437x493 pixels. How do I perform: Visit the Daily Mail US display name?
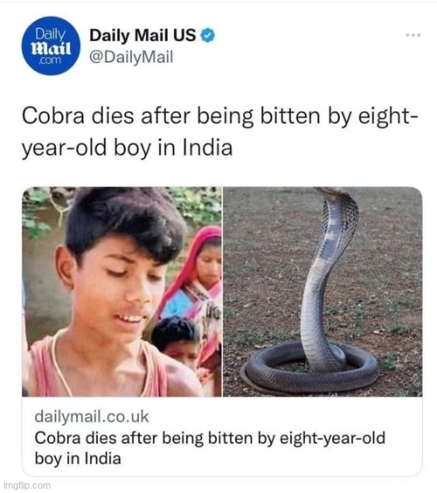point(142,35)
